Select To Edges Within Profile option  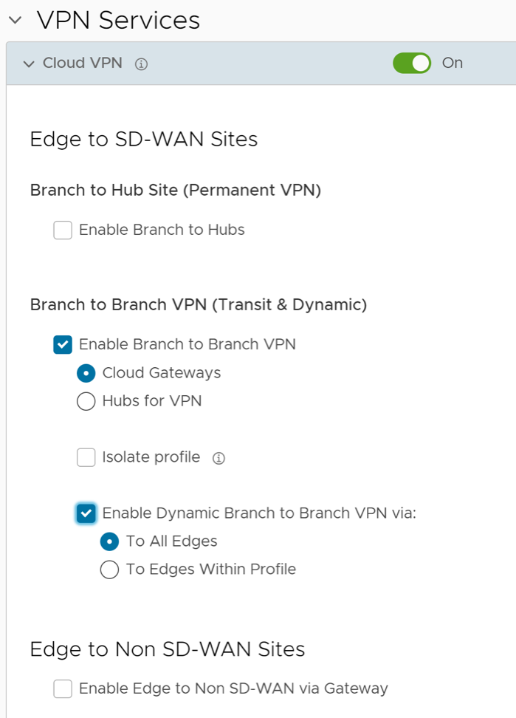click(110, 570)
